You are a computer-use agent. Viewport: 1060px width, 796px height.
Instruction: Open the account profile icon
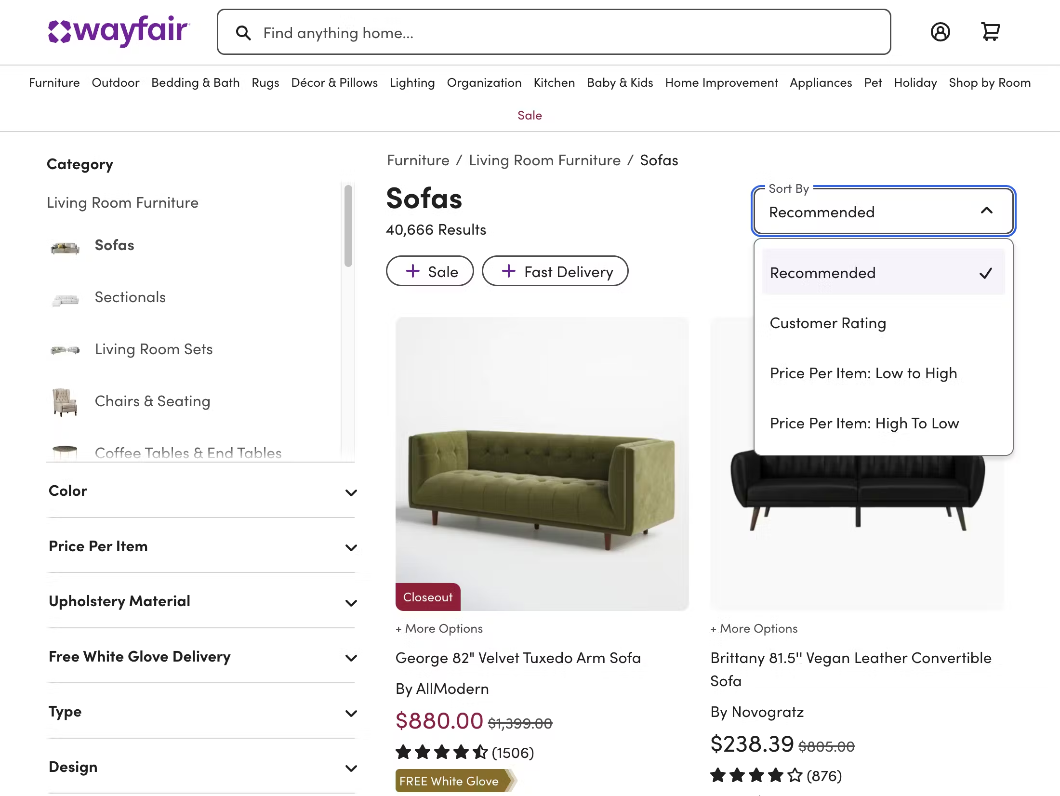(x=940, y=32)
